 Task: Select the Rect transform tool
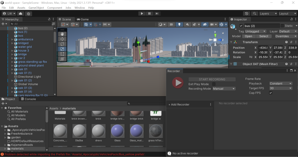coord(62,54)
